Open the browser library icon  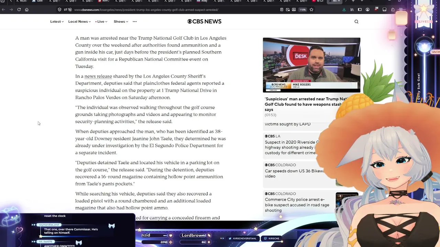pyautogui.click(x=352, y=10)
